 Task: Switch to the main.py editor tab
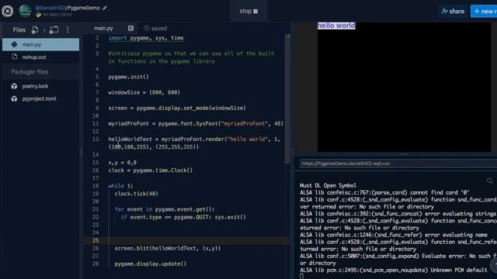[103, 28]
